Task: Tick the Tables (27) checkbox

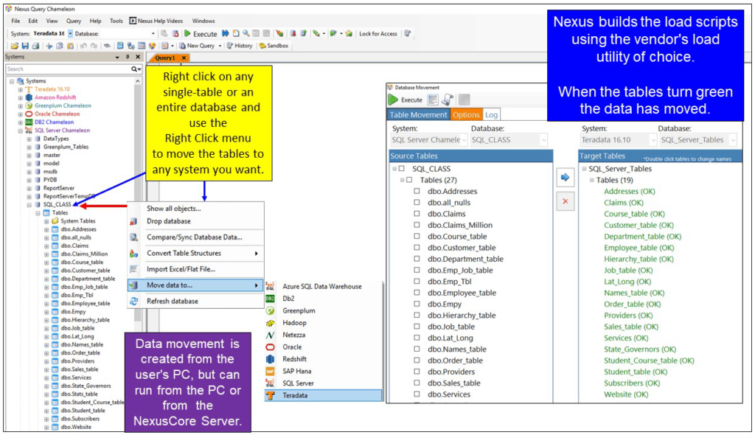Action: click(409, 179)
